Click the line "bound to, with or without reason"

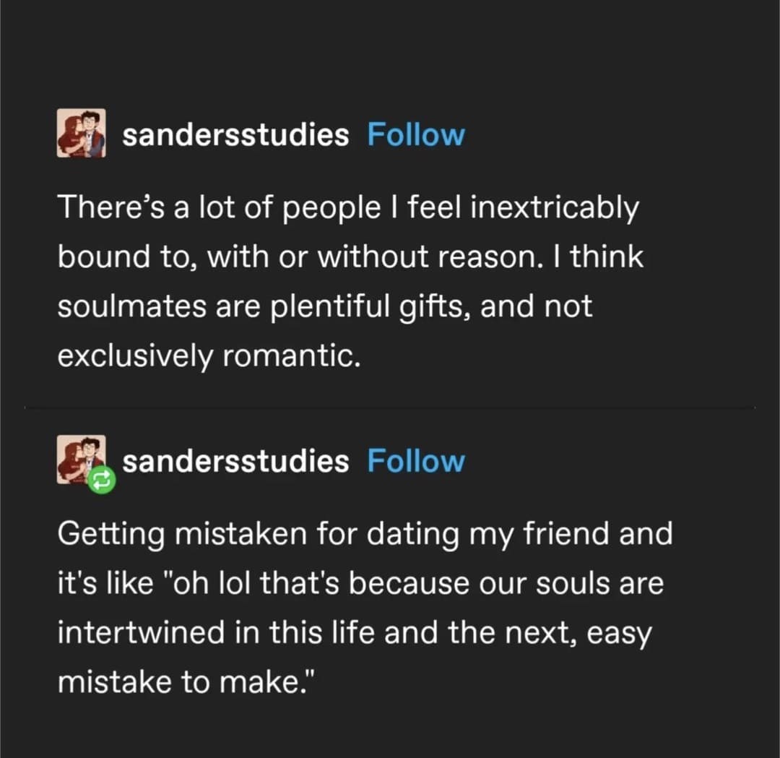pos(350,257)
